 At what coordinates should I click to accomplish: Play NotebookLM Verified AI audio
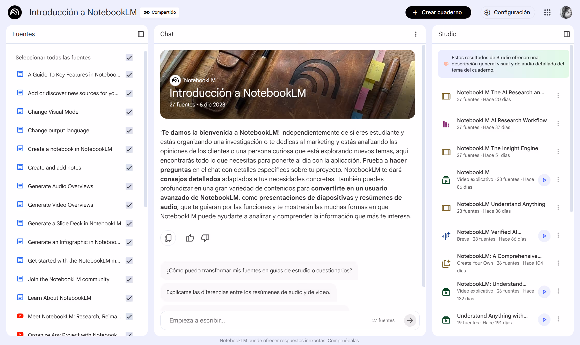point(544,236)
